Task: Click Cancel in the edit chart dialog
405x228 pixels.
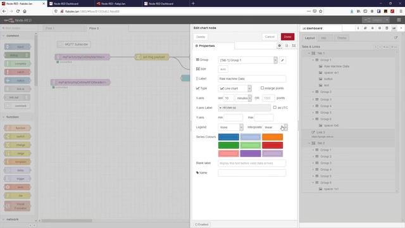Action: 270,37
